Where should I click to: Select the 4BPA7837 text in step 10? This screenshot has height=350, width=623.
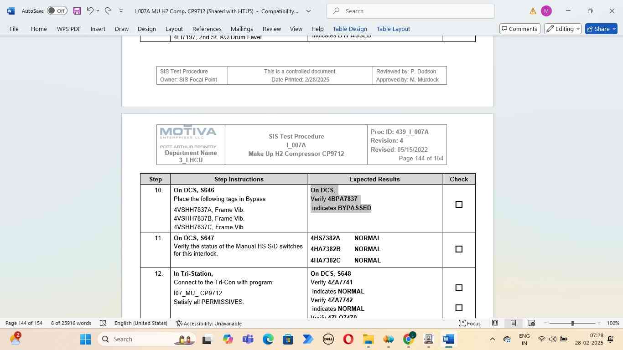click(343, 199)
